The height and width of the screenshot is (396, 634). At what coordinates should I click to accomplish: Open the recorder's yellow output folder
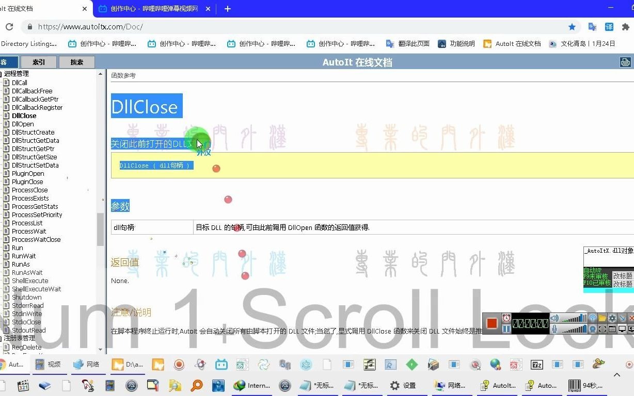tap(603, 318)
